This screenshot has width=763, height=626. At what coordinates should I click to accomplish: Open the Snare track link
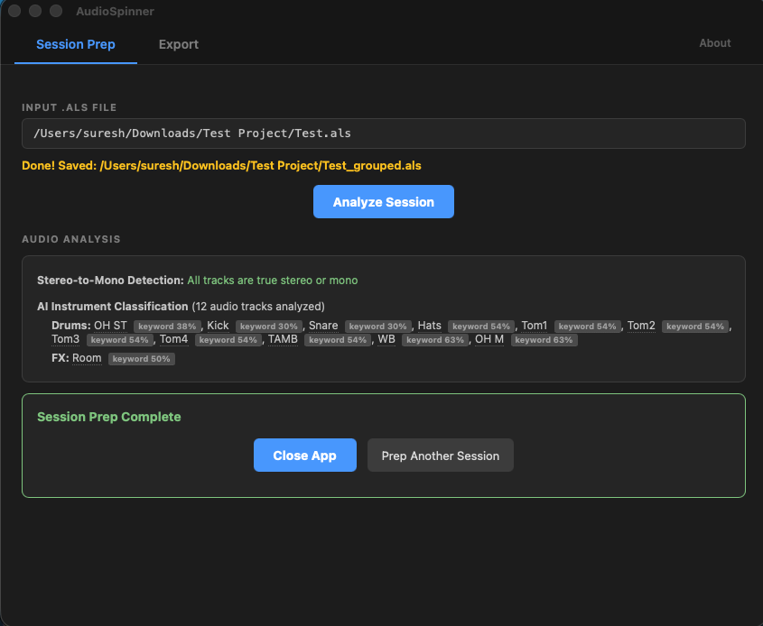[323, 326]
